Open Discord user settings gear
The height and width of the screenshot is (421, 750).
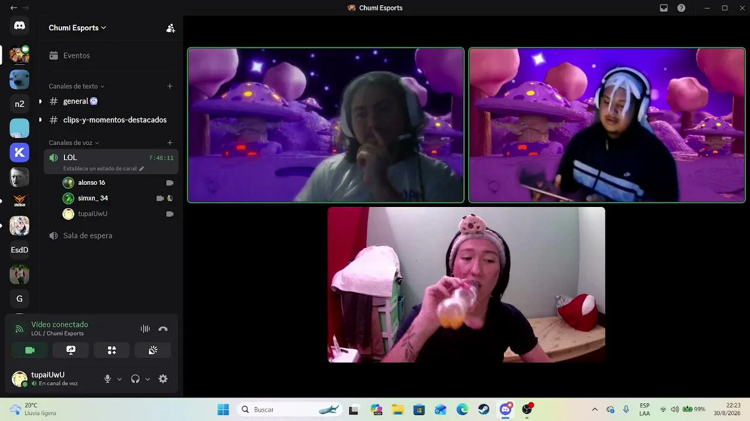163,379
